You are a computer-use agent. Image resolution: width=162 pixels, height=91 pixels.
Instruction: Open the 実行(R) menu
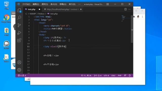coord(72,4)
